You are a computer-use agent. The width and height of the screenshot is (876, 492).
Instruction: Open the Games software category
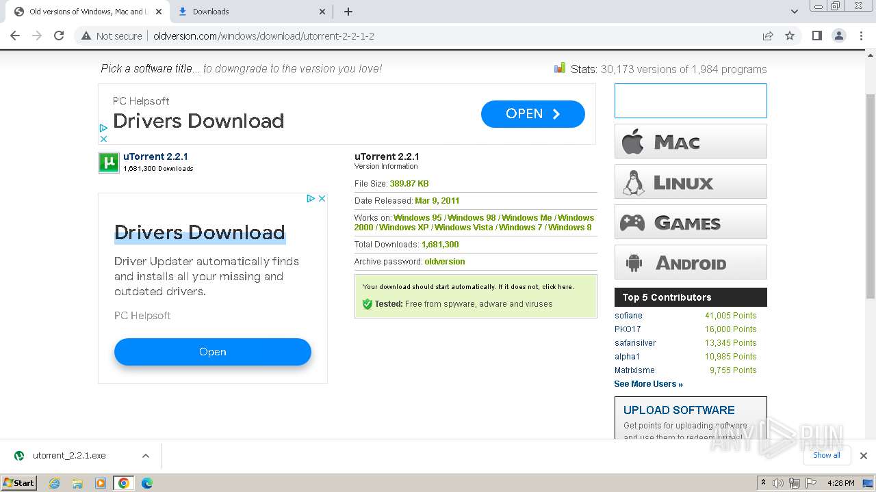(x=691, y=222)
